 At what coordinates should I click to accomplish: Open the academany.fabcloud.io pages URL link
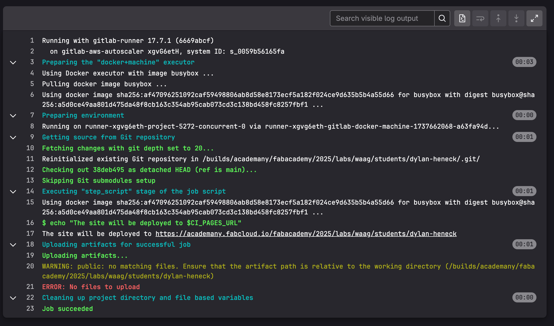[306, 234]
